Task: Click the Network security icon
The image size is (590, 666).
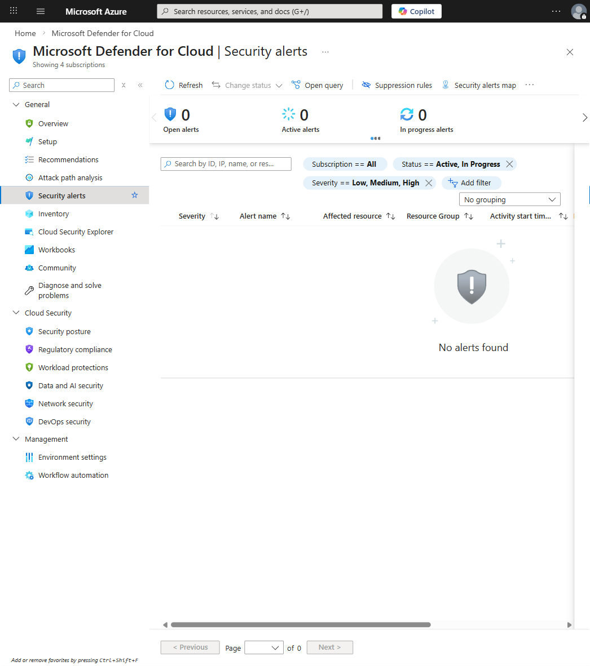Action: coord(29,403)
